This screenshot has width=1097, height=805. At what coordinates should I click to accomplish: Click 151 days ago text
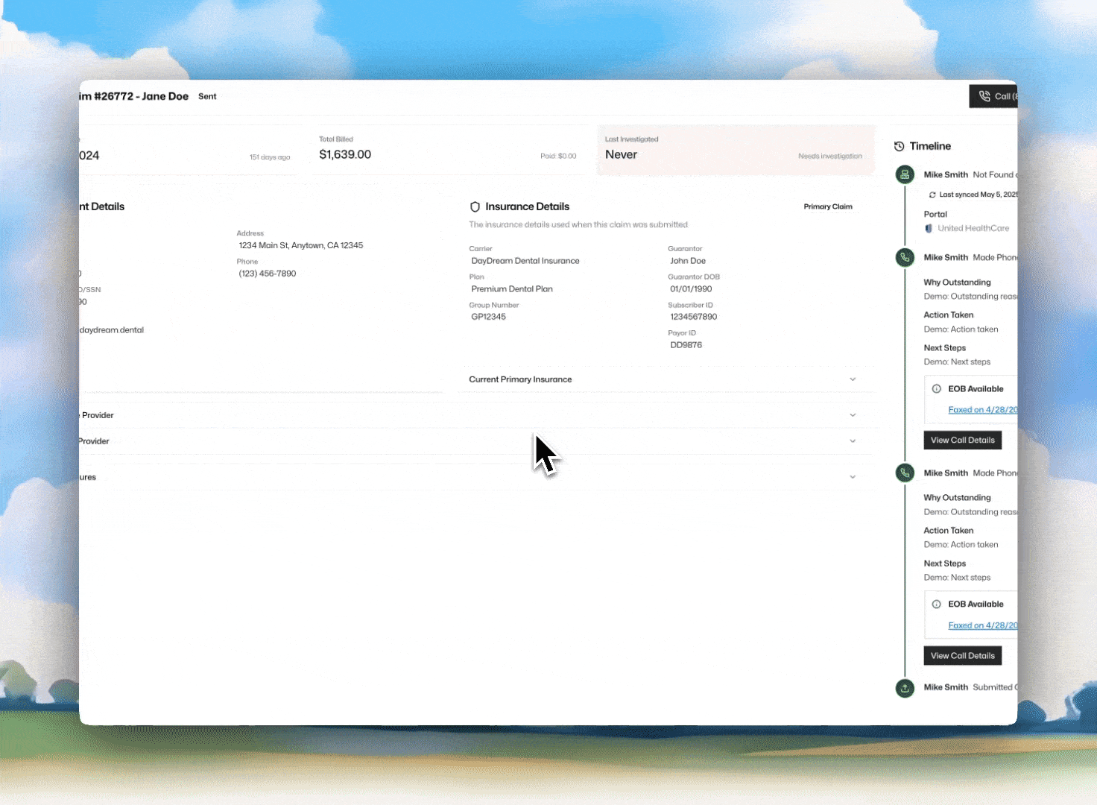pos(270,157)
